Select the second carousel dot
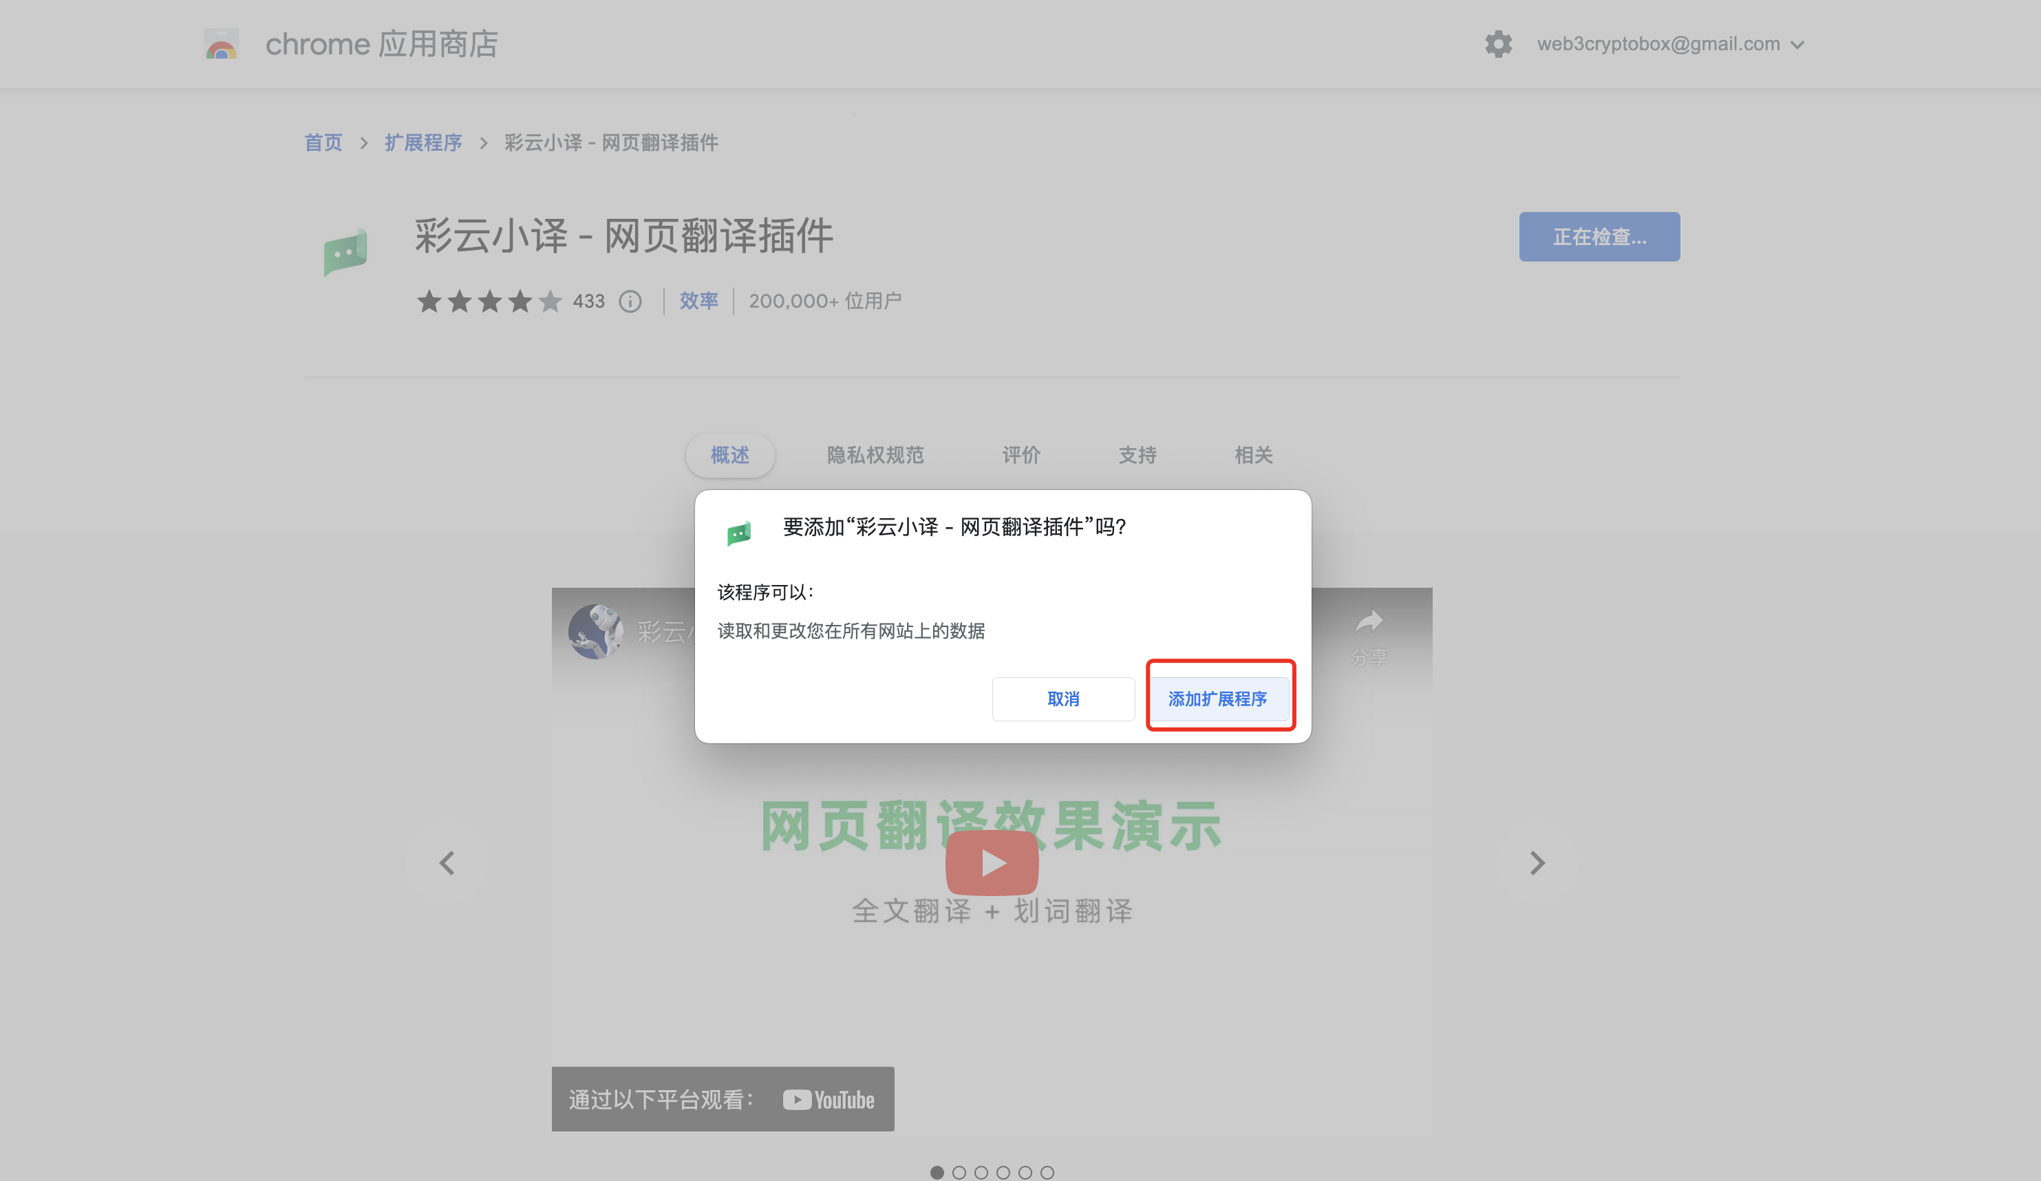The image size is (2041, 1181). pyautogui.click(x=959, y=1172)
